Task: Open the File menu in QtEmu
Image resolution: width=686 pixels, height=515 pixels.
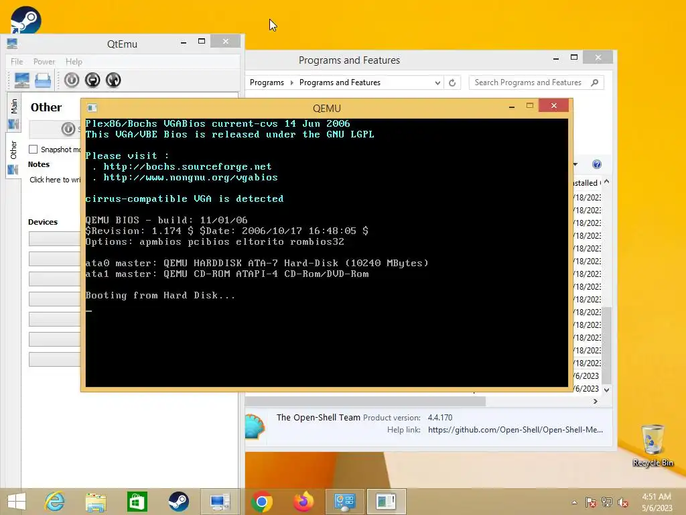Action: click(x=17, y=62)
